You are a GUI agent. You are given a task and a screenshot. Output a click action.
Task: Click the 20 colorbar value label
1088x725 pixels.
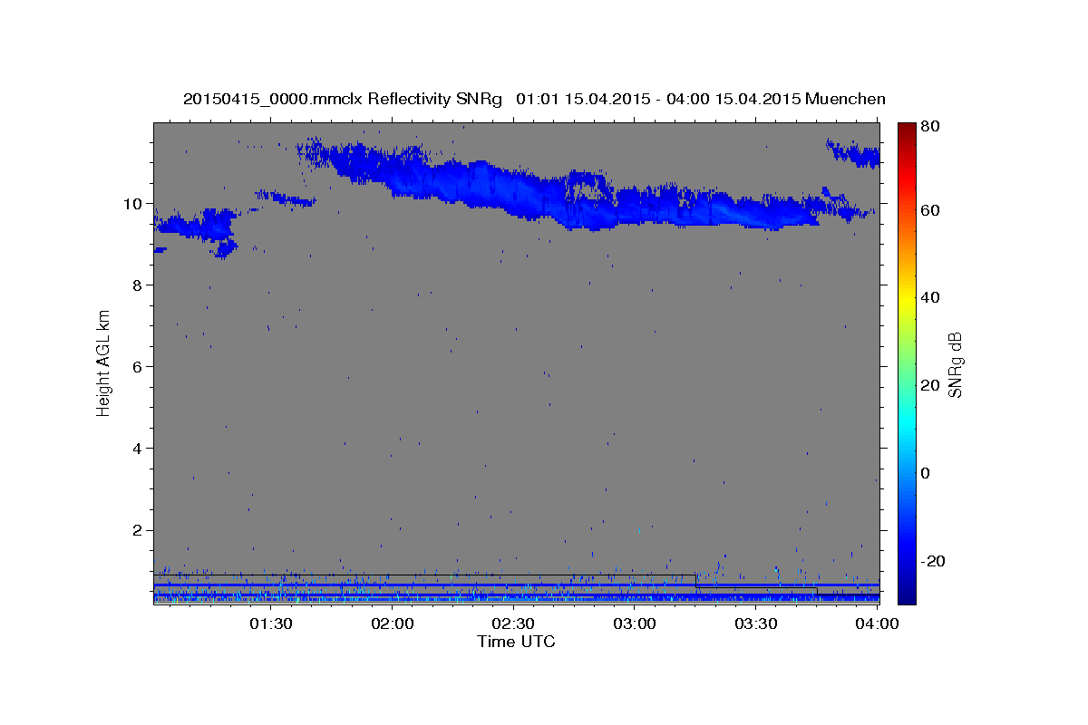(930, 385)
